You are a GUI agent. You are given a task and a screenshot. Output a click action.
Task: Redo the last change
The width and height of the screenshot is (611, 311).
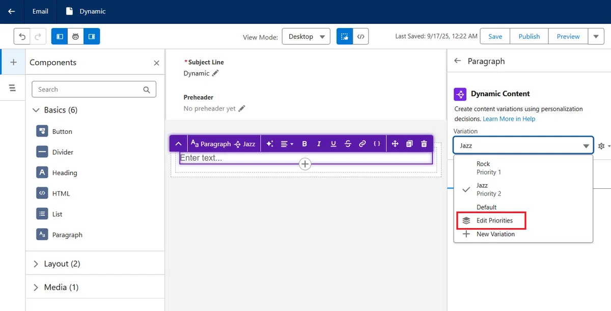click(38, 37)
